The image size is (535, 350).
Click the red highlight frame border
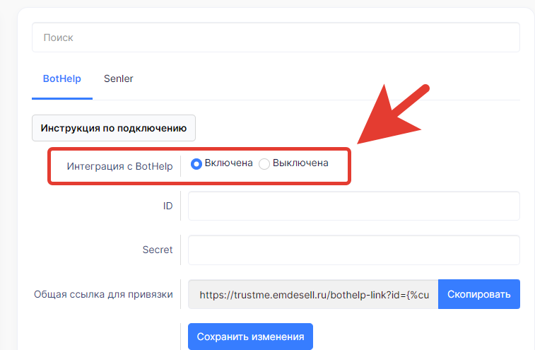pos(199,149)
